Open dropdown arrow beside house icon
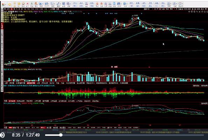Screen dimensions: 208x140 tap(182, 4)
